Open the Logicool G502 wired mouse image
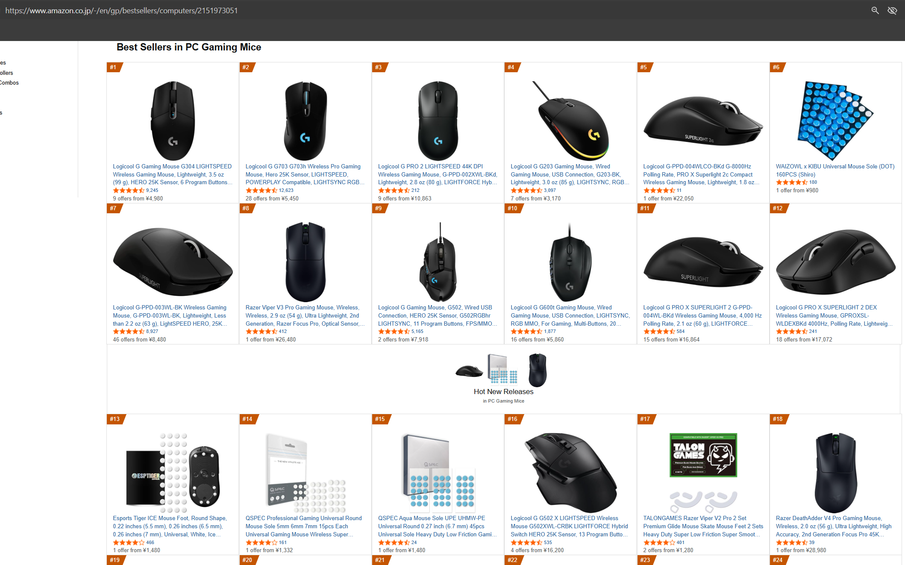This screenshot has width=905, height=565. 438,262
